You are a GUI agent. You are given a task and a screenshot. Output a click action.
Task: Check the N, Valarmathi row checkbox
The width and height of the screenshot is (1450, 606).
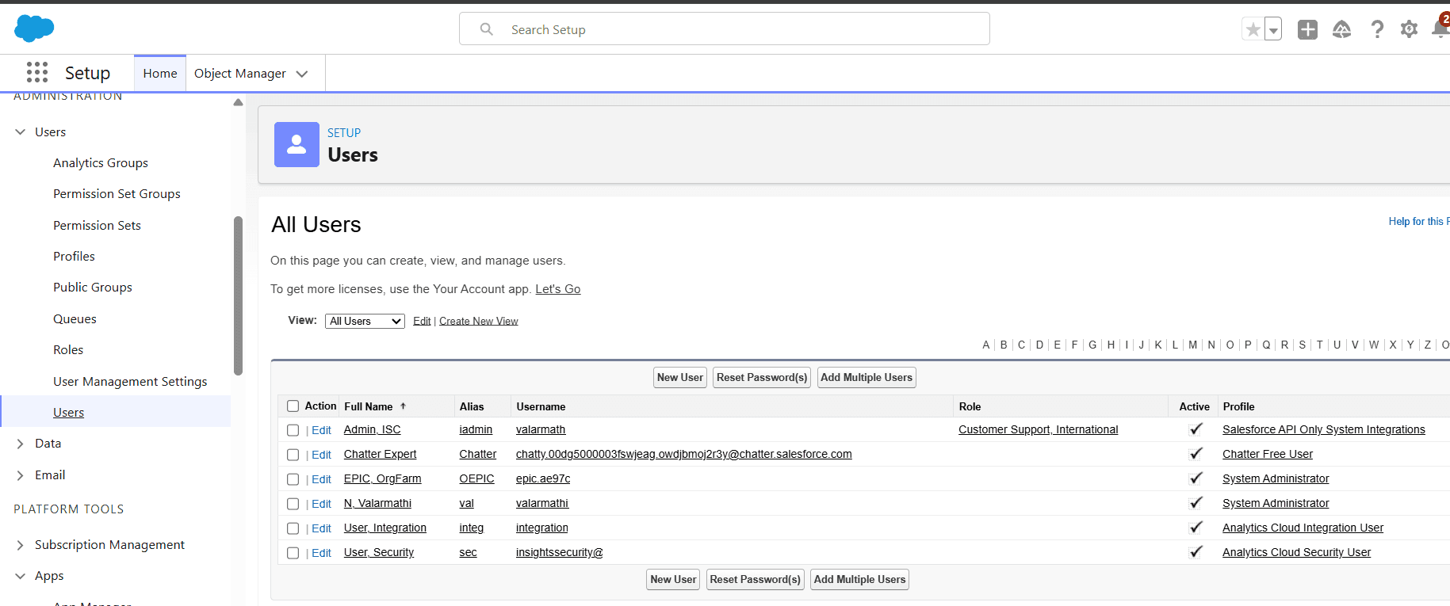point(293,504)
